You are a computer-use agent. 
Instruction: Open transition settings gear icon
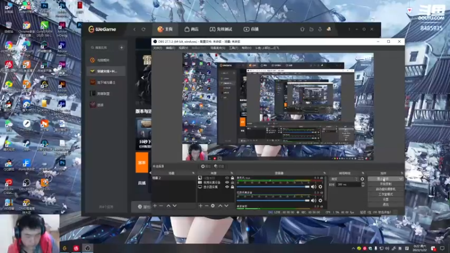click(362, 179)
